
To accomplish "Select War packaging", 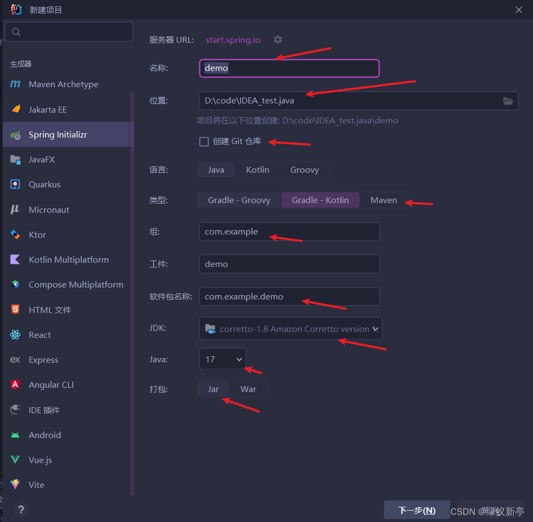I will click(x=248, y=389).
